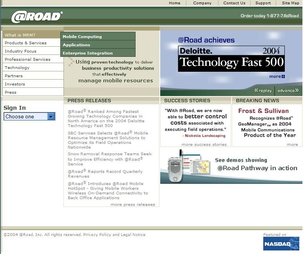This screenshot has width=304, height=254.
Task: Open Partners sidebar item
Action: (33, 76)
